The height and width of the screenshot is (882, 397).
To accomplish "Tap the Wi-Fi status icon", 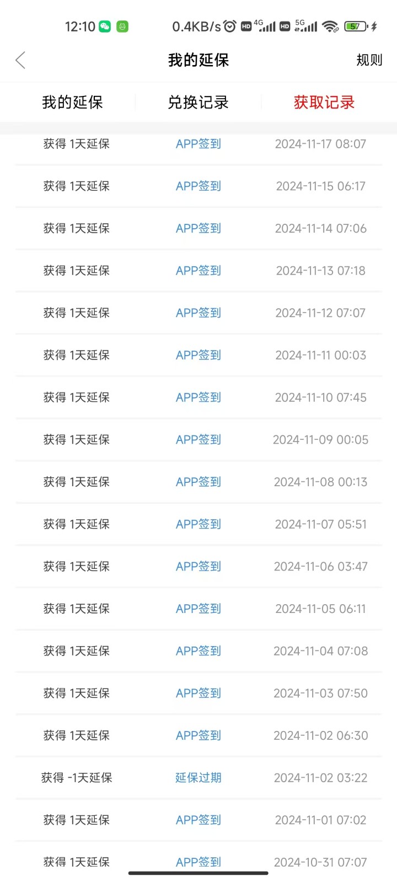I will tap(330, 26).
